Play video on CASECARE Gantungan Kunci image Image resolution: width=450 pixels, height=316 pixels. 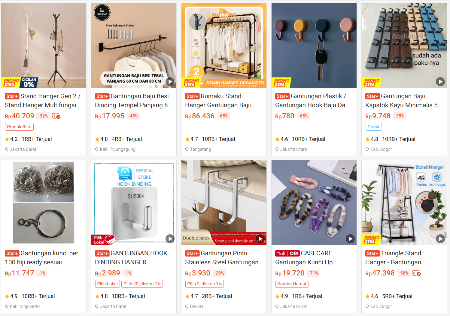tap(350, 239)
